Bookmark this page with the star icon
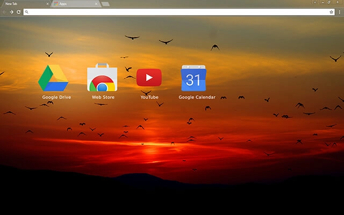344x215 pixels. [x=331, y=12]
